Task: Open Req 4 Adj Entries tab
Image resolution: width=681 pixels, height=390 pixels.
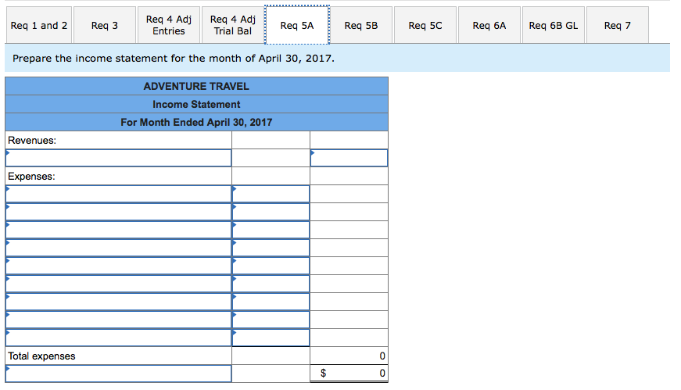Action: [x=169, y=25]
